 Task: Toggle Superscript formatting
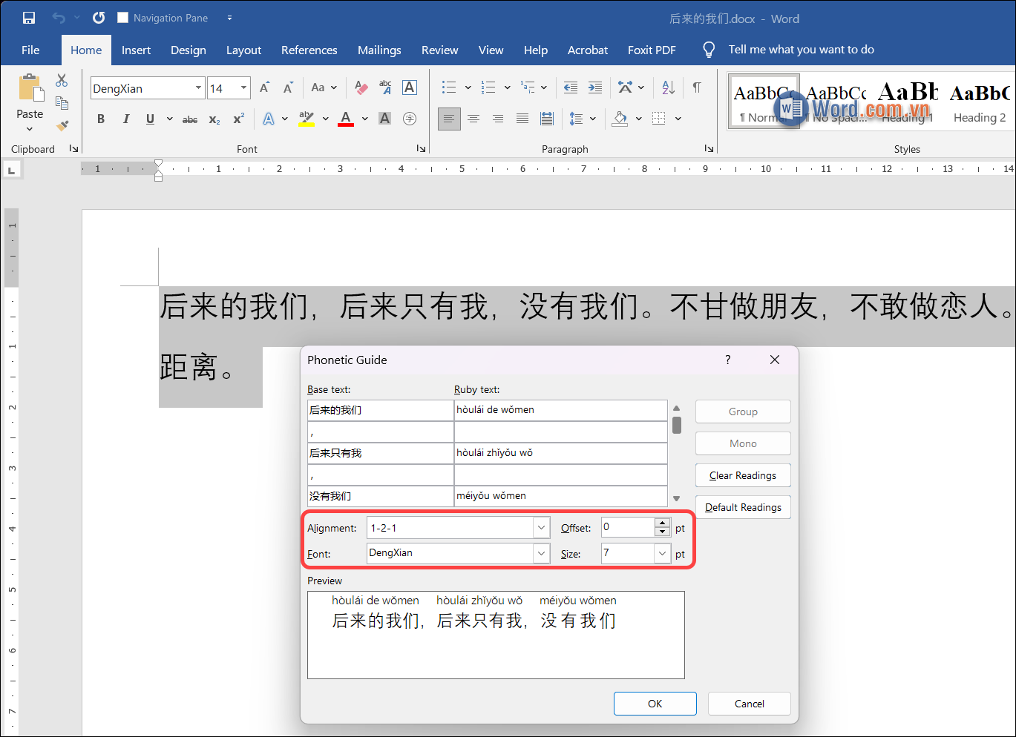[x=238, y=119]
